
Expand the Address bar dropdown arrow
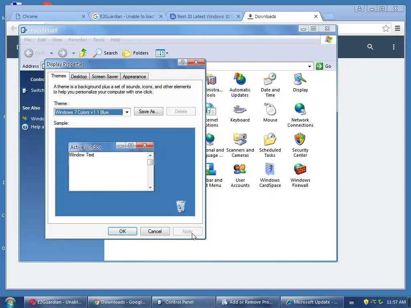pyautogui.click(x=309, y=66)
